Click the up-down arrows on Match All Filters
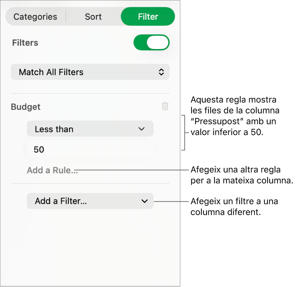This screenshot has width=298, height=287. [161, 72]
